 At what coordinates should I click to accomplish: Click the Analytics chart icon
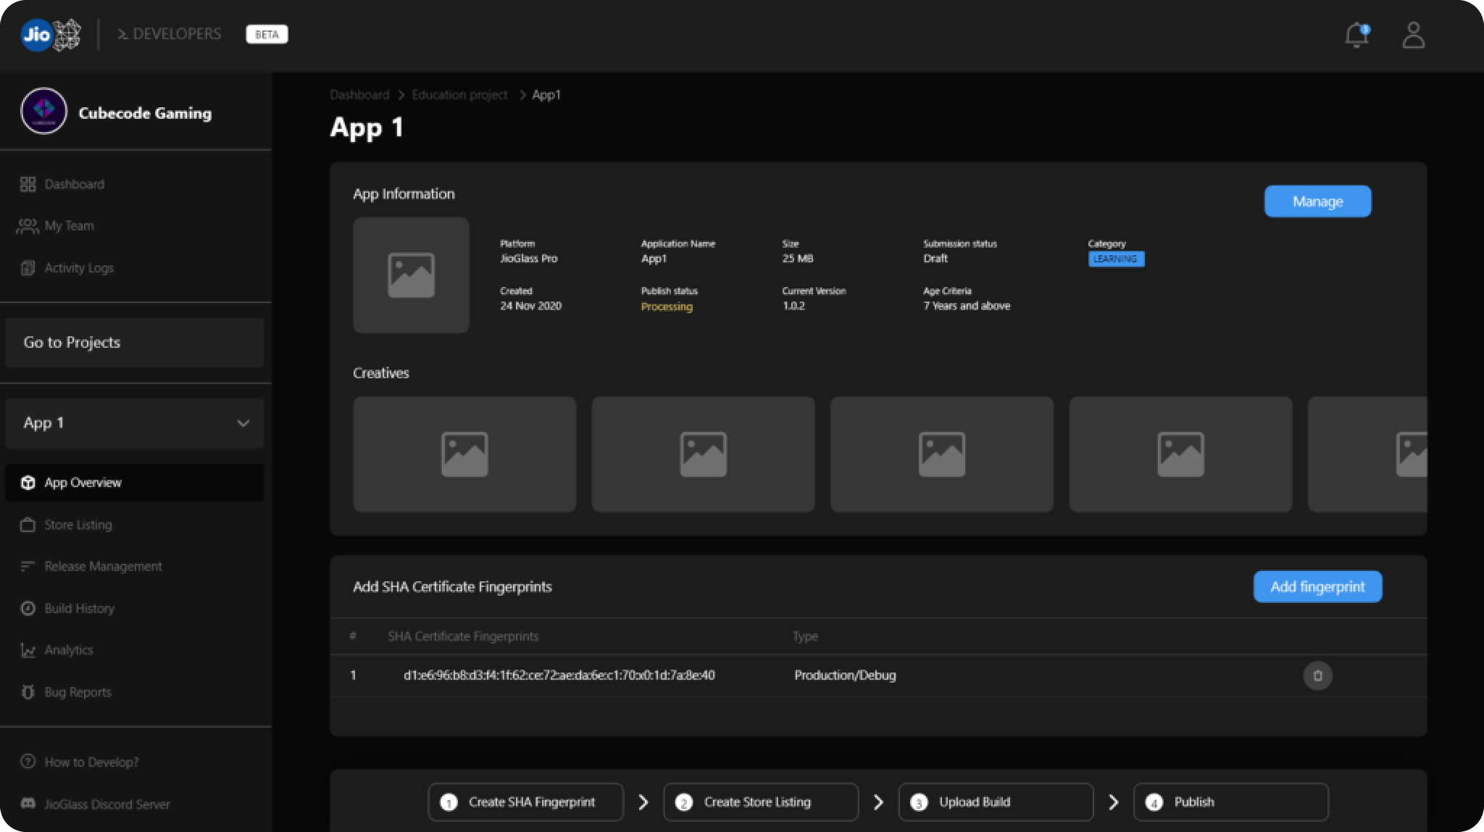28,650
